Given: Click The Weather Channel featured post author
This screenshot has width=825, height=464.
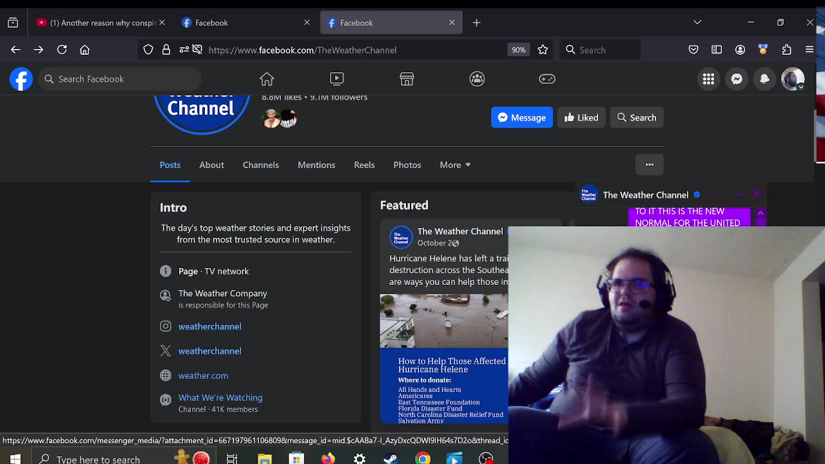Looking at the screenshot, I should click(x=460, y=231).
